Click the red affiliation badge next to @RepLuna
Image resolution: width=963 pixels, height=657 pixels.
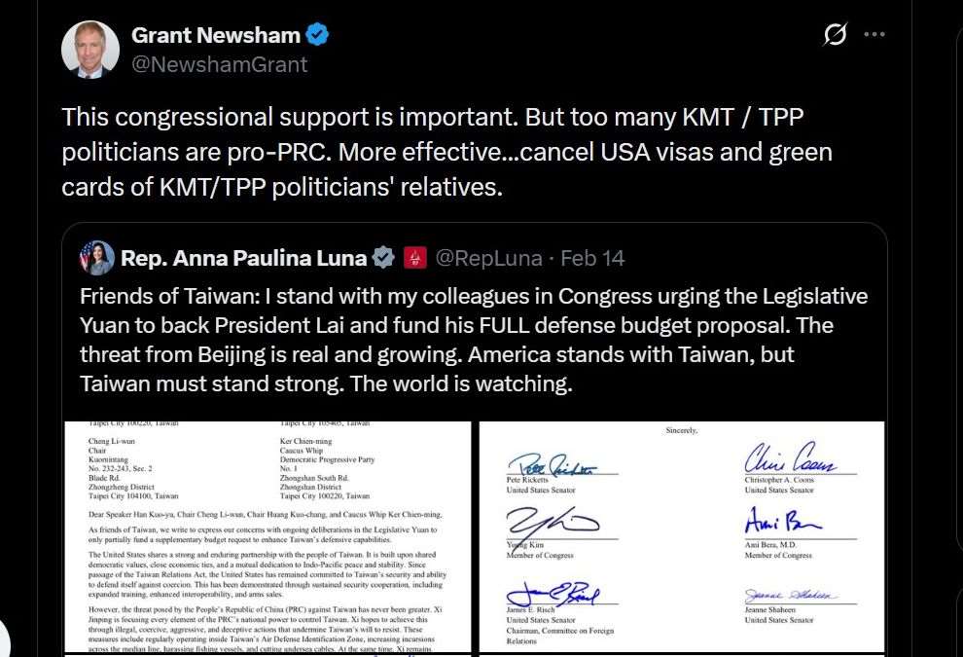tap(413, 258)
